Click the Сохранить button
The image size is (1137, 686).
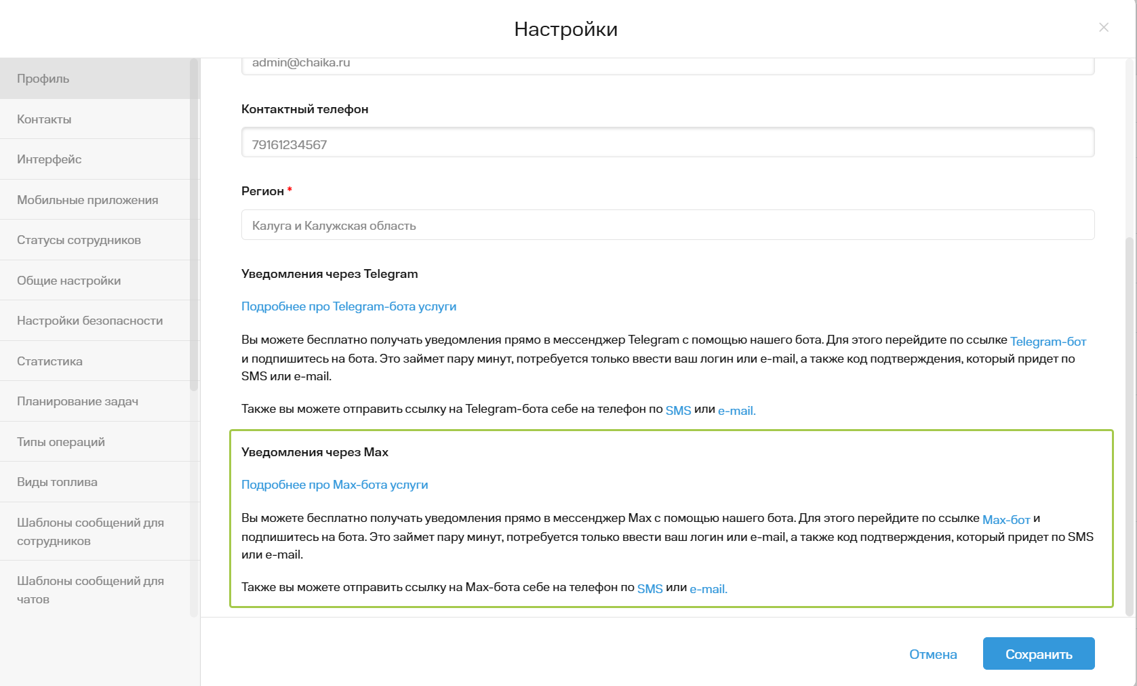pyautogui.click(x=1039, y=654)
